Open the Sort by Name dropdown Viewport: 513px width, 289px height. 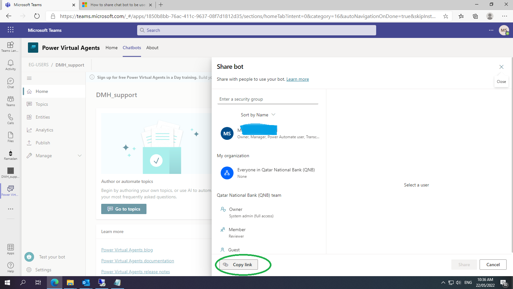(x=258, y=115)
